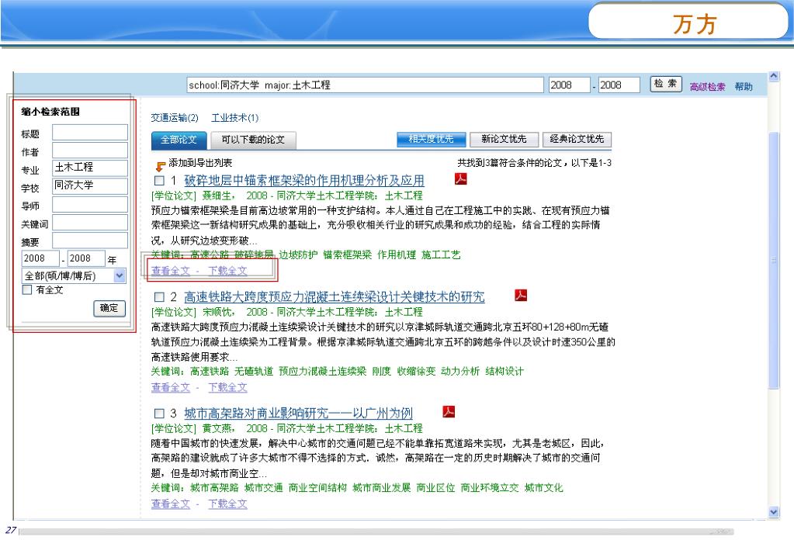Click keyword 结构设计 in result 2
794x540 pixels.
pos(504,372)
